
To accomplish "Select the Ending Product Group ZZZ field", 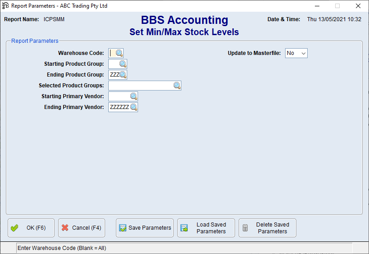I will tap(114, 75).
